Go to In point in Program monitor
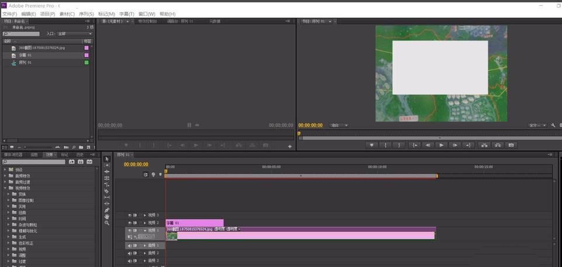562x267 pixels. (414, 145)
